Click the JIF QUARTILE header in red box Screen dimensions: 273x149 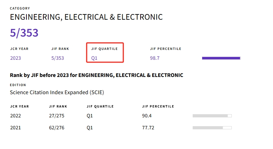[105, 49]
